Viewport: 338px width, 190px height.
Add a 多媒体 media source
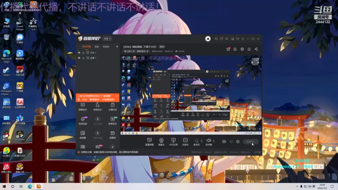pos(185,142)
